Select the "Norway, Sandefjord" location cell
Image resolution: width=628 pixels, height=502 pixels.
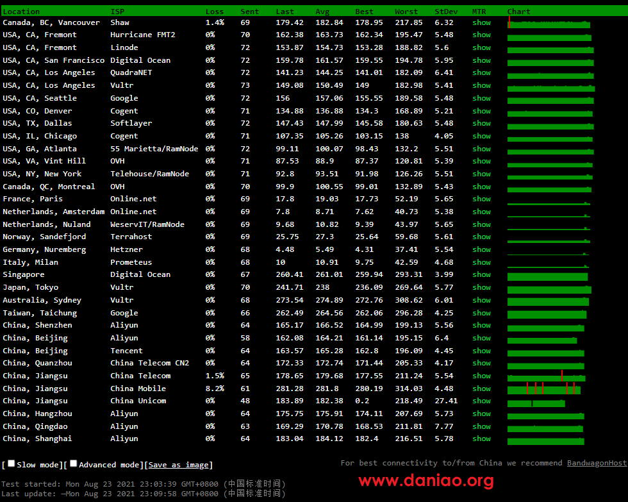pos(44,237)
